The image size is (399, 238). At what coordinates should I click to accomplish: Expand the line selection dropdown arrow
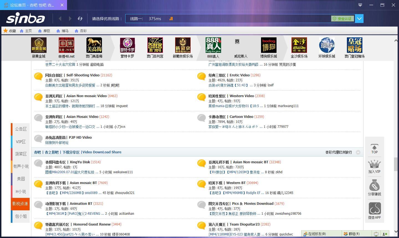click(x=359, y=19)
